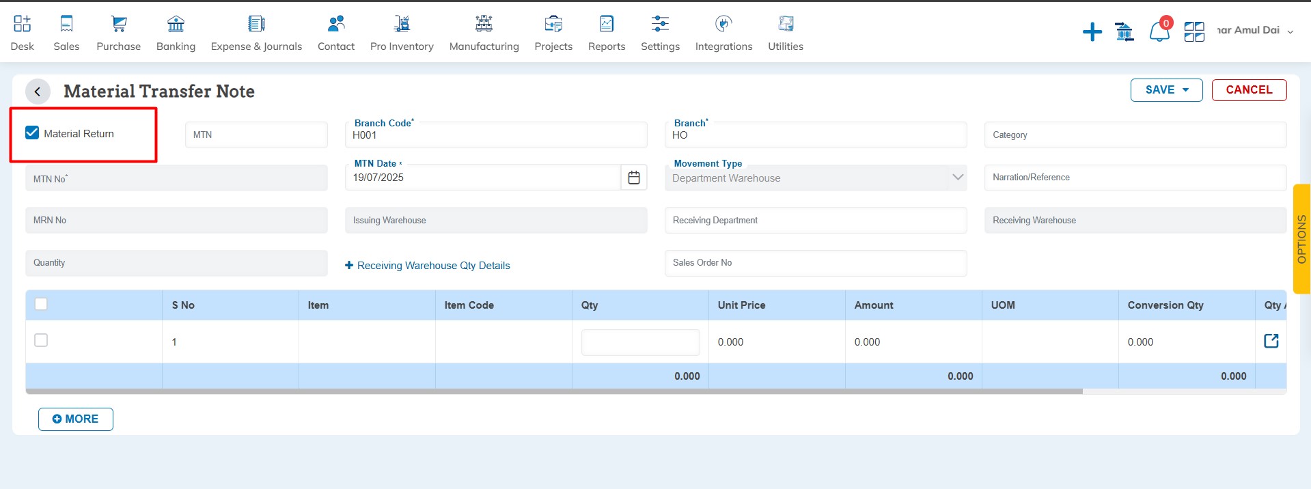Go back with the arrow beside title

click(x=38, y=92)
